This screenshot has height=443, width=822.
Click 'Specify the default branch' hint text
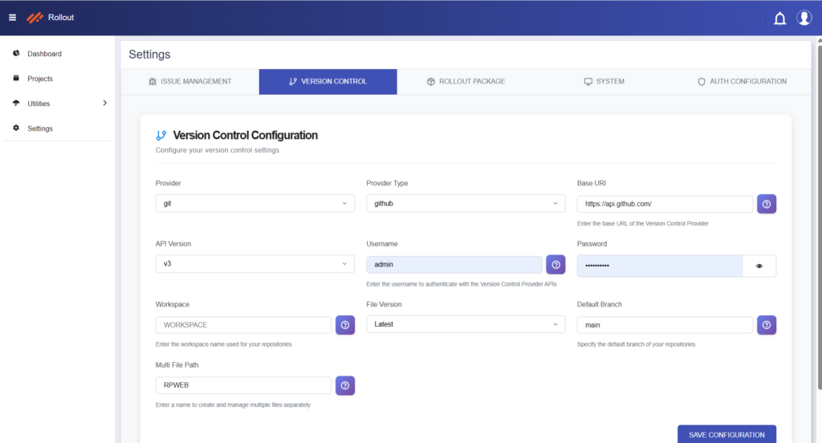636,344
